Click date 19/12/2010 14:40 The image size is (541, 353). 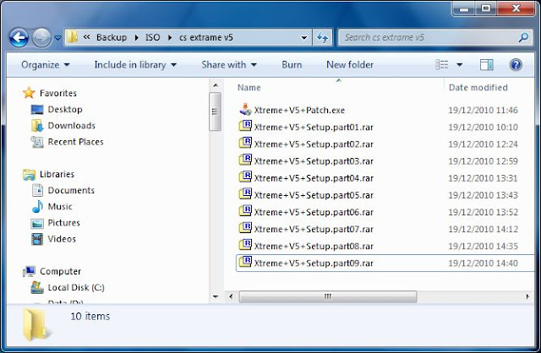coord(483,263)
